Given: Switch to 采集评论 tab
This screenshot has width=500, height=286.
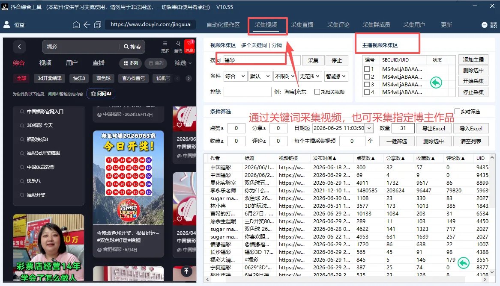Looking at the screenshot, I should tap(338, 25).
